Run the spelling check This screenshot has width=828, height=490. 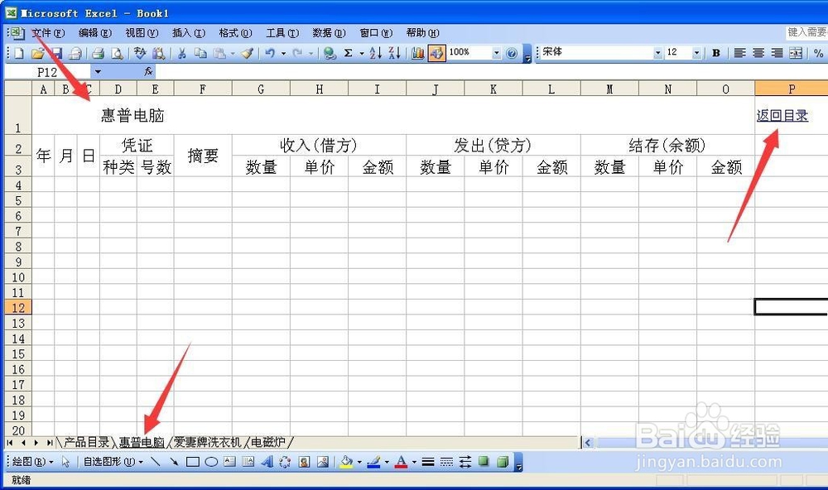coord(139,53)
